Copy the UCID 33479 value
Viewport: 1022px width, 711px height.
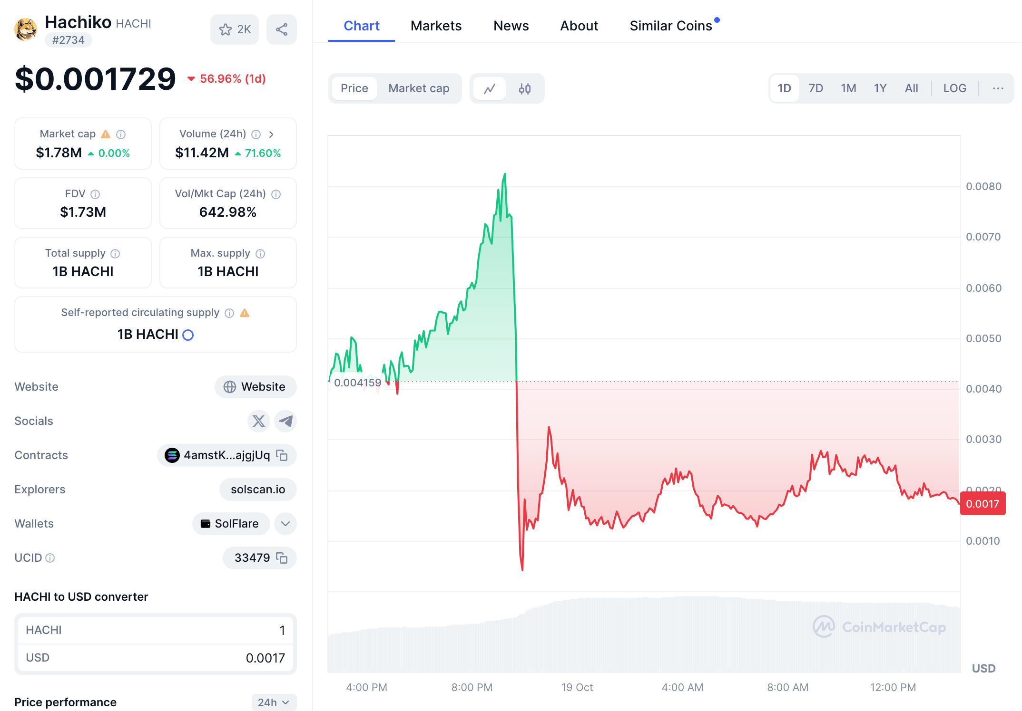tap(282, 558)
